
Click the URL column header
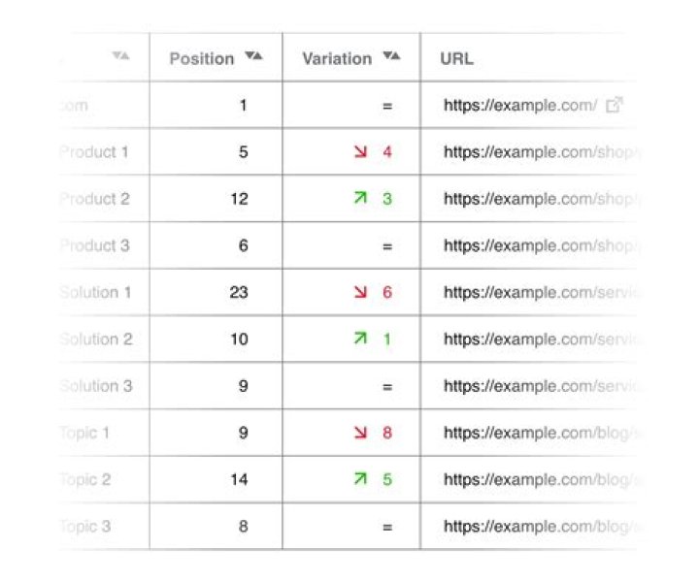456,58
